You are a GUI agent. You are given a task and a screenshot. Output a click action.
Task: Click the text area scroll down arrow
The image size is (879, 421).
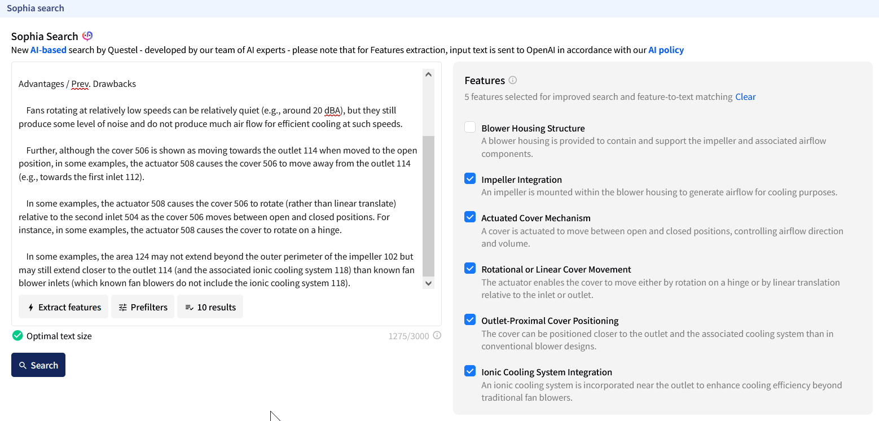coord(428,283)
